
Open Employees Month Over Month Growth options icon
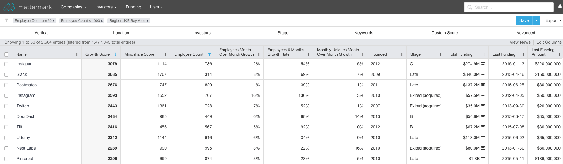tap(259, 54)
